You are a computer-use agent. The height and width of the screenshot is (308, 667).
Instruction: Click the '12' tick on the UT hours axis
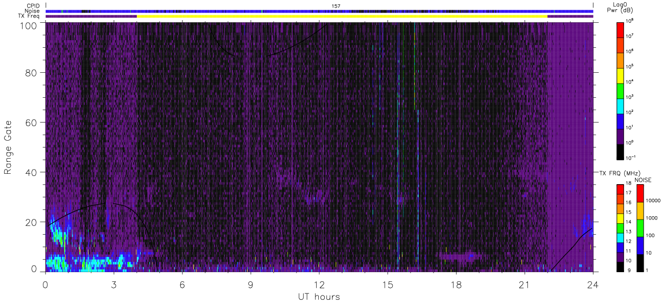319,285
